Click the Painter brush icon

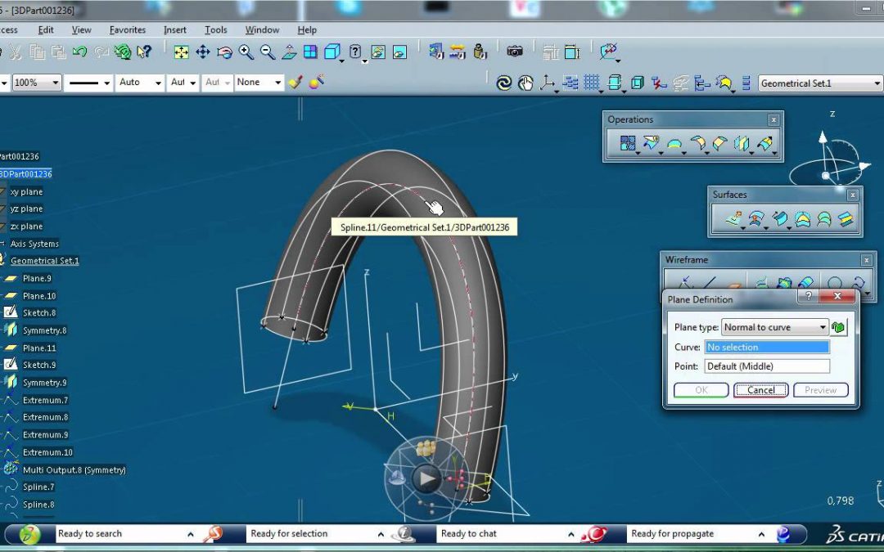point(296,82)
